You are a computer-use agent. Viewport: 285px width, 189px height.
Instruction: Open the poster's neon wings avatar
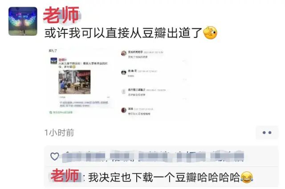pyautogui.click(x=23, y=21)
